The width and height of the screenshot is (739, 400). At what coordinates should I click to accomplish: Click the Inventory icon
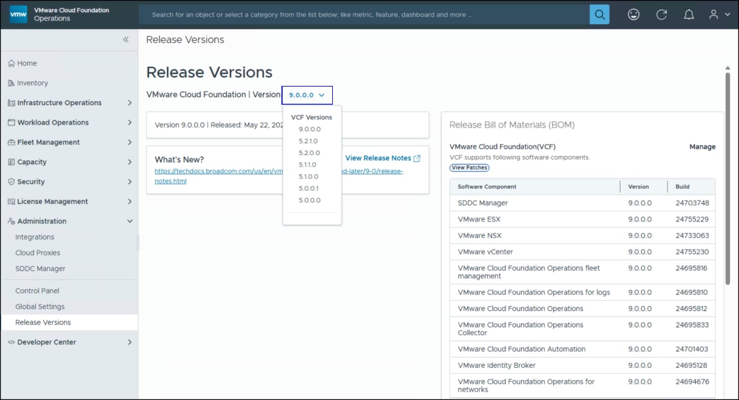tap(11, 83)
